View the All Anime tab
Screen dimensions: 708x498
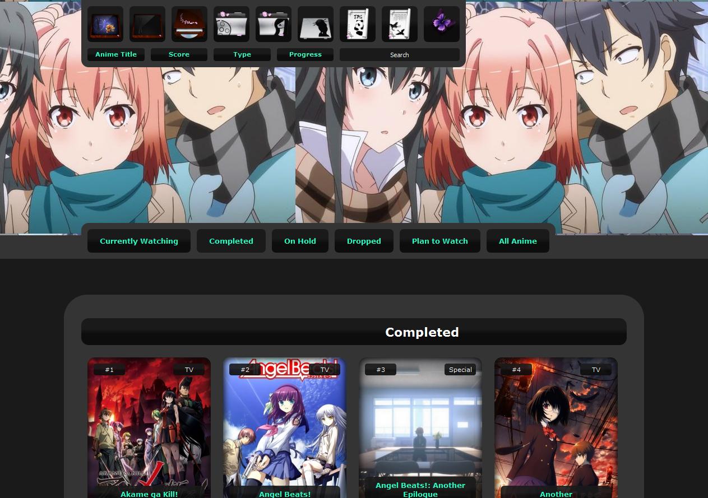pyautogui.click(x=518, y=241)
